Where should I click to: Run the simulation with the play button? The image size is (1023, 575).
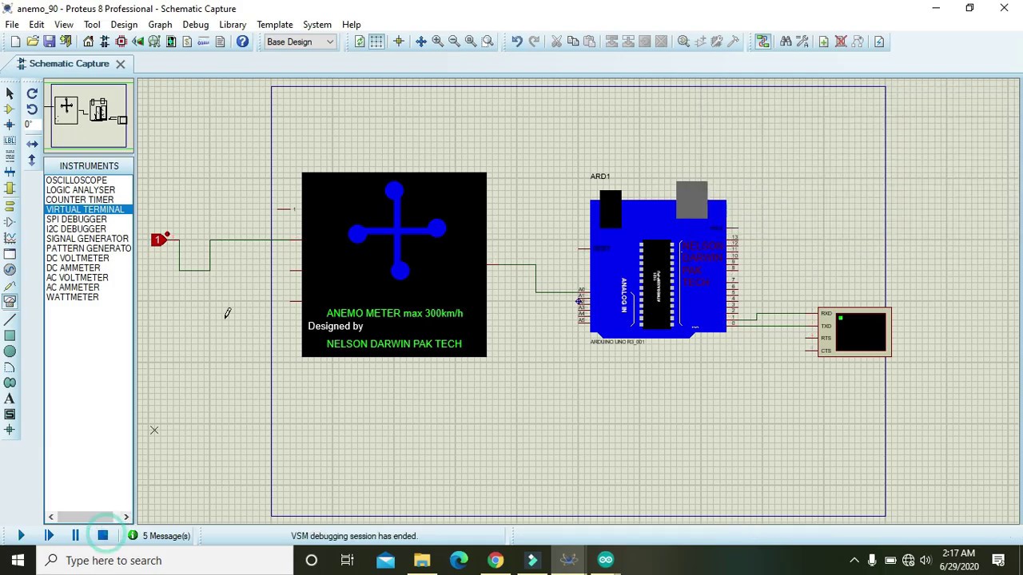point(21,536)
